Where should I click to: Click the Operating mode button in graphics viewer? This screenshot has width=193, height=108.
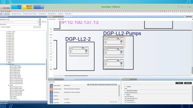point(188,16)
